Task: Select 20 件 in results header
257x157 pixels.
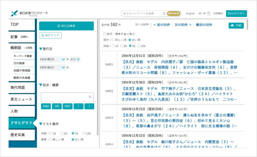Action: point(122,46)
